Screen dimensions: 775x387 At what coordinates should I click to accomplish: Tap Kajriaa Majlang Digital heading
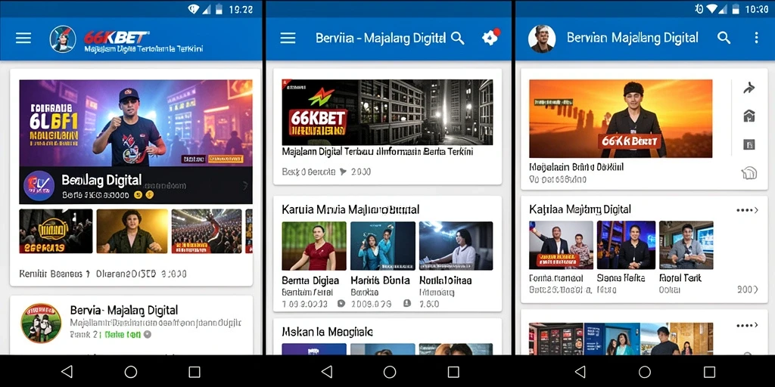[x=580, y=209]
